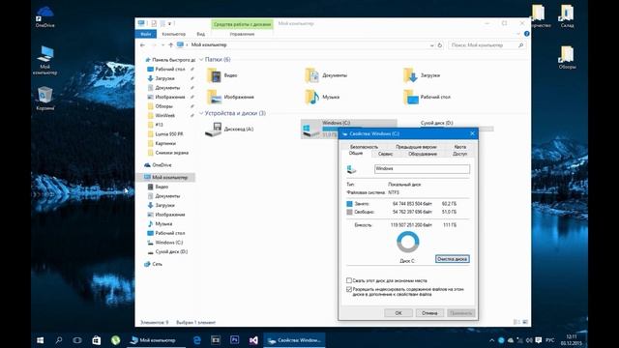
Task: Select Сеть in the navigation pane
Action: 157,264
